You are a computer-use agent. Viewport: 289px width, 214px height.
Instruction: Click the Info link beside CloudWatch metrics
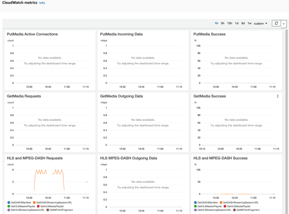pyautogui.click(x=42, y=3)
